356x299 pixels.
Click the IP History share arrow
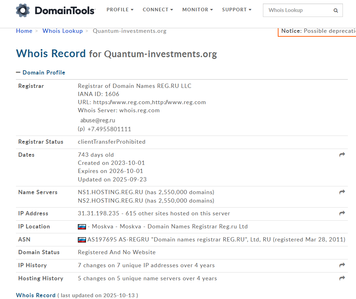coord(342,265)
